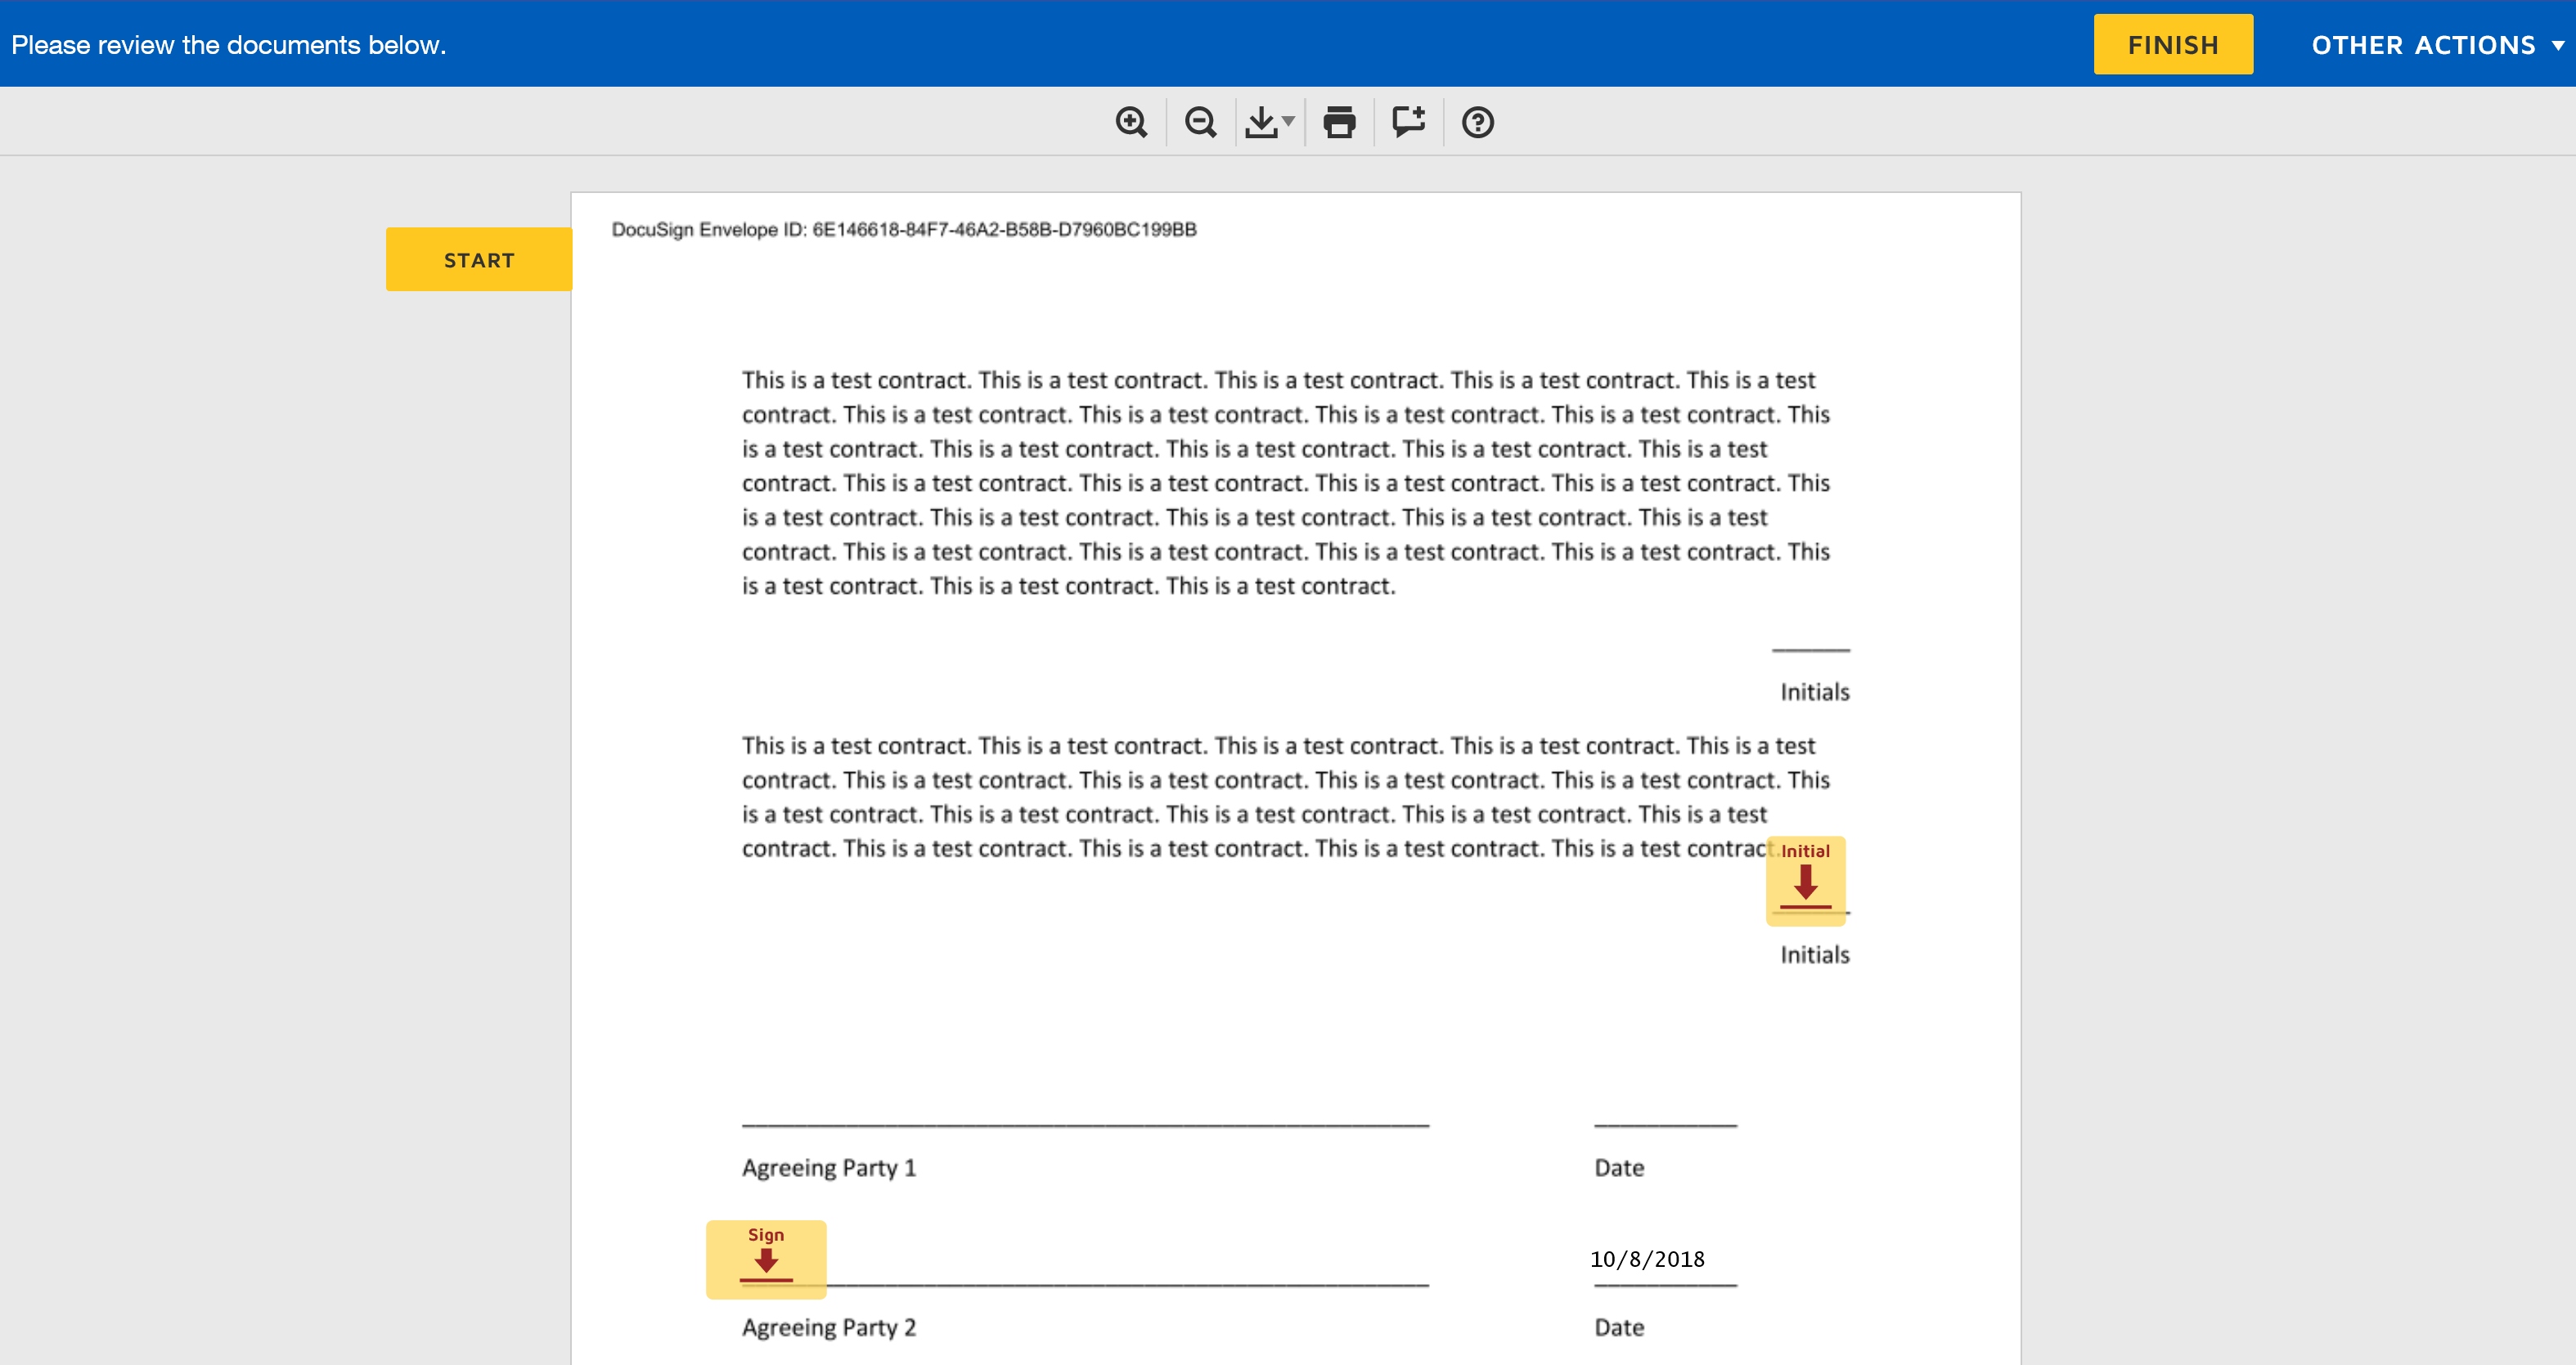Open the add comment speech bubble icon

point(1408,122)
